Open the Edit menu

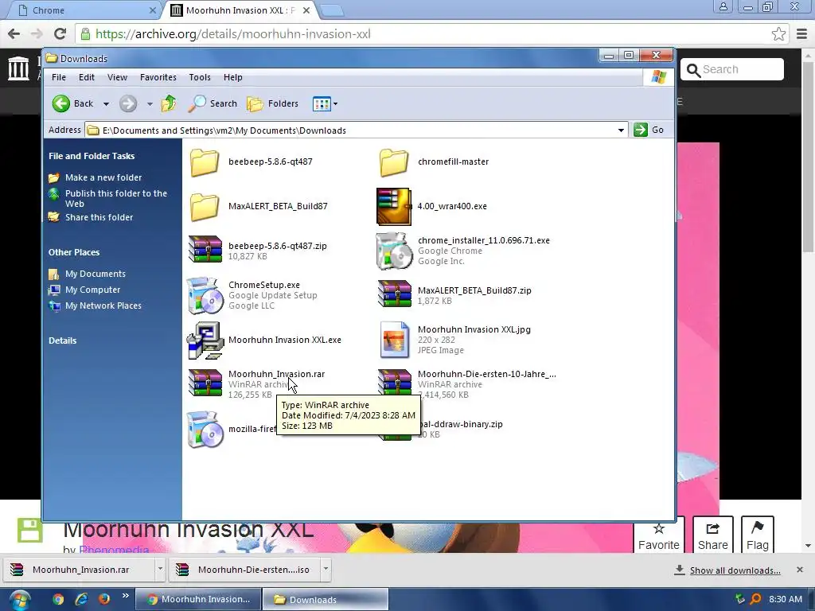pos(86,77)
